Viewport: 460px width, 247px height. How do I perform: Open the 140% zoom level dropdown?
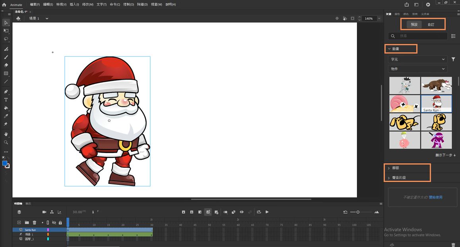[379, 19]
